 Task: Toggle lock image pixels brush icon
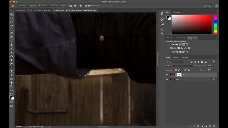point(179,70)
